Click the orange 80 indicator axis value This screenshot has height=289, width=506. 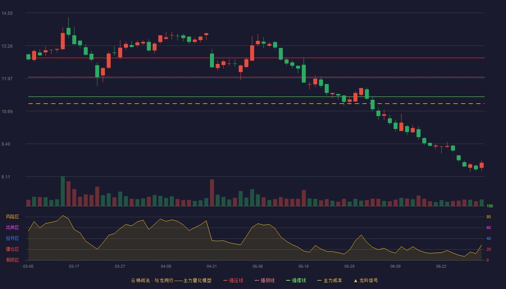pyautogui.click(x=489, y=217)
